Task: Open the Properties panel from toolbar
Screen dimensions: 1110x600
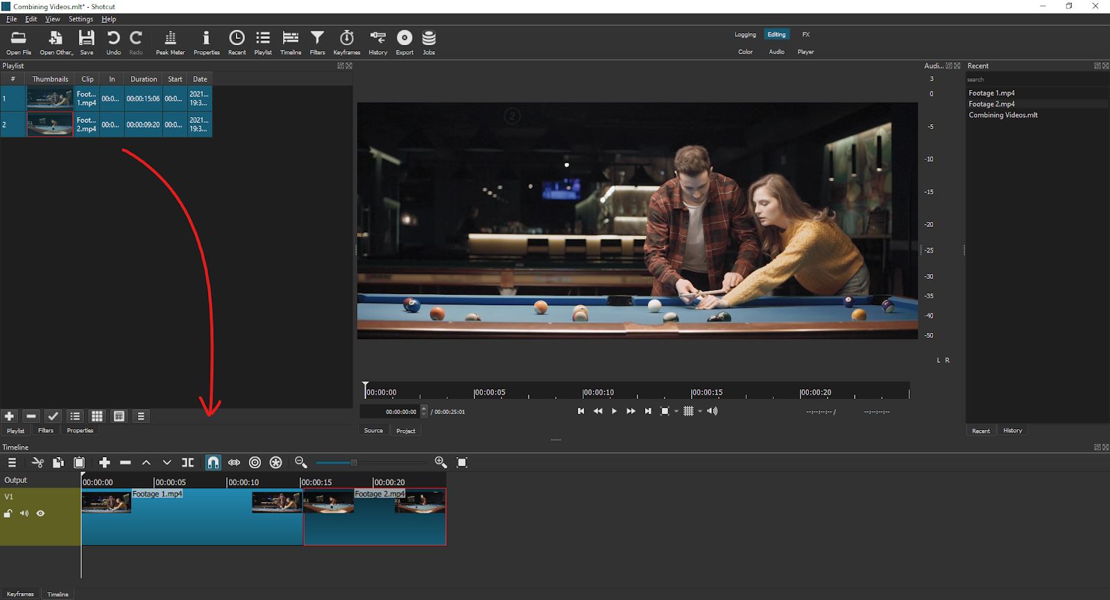Action: (206, 42)
